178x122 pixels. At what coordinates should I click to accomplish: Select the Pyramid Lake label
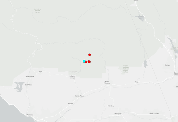click(141, 17)
